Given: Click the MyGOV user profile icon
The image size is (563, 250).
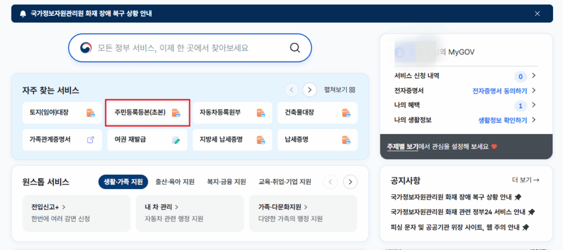Looking at the screenshot, I should click(400, 52).
